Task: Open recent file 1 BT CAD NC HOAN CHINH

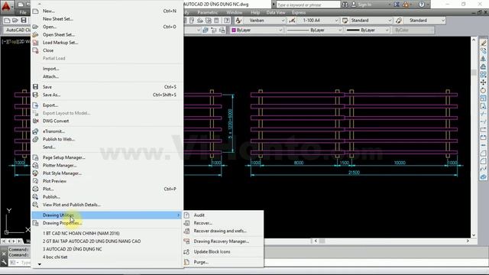Action: point(106,233)
